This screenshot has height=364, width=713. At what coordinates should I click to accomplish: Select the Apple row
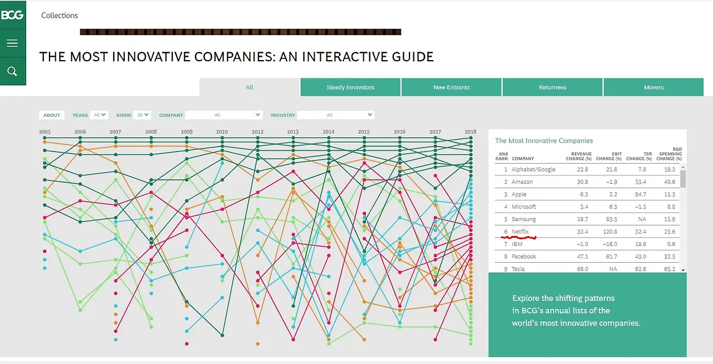click(587, 194)
